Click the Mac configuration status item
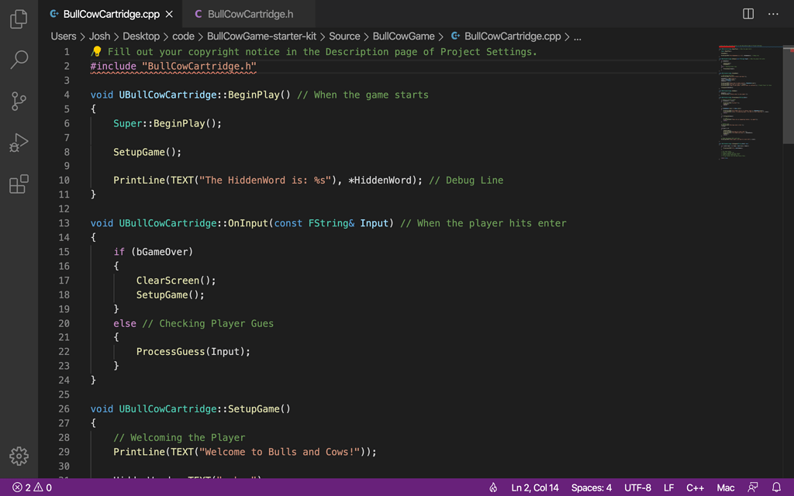Screen dimensions: 794x496 click(726, 488)
